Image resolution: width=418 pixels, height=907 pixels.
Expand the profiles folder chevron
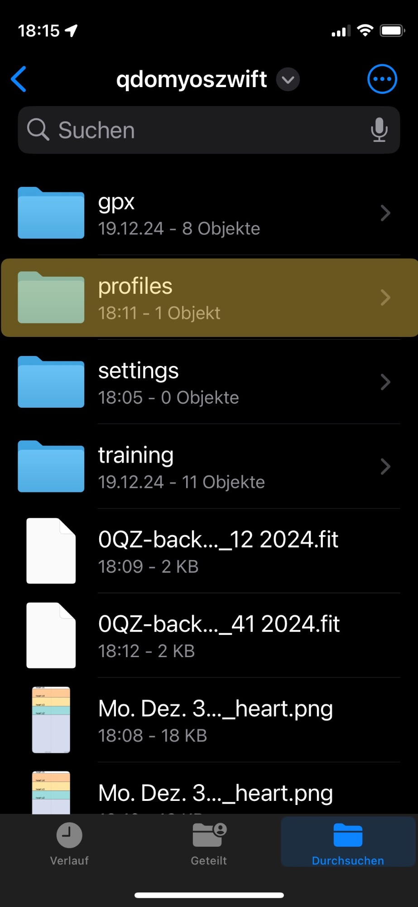pos(385,297)
